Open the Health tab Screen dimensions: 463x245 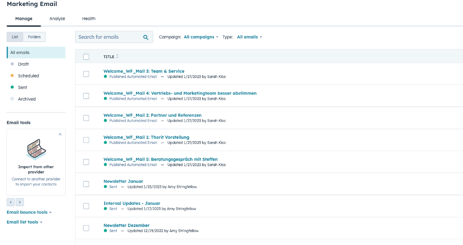click(x=89, y=19)
